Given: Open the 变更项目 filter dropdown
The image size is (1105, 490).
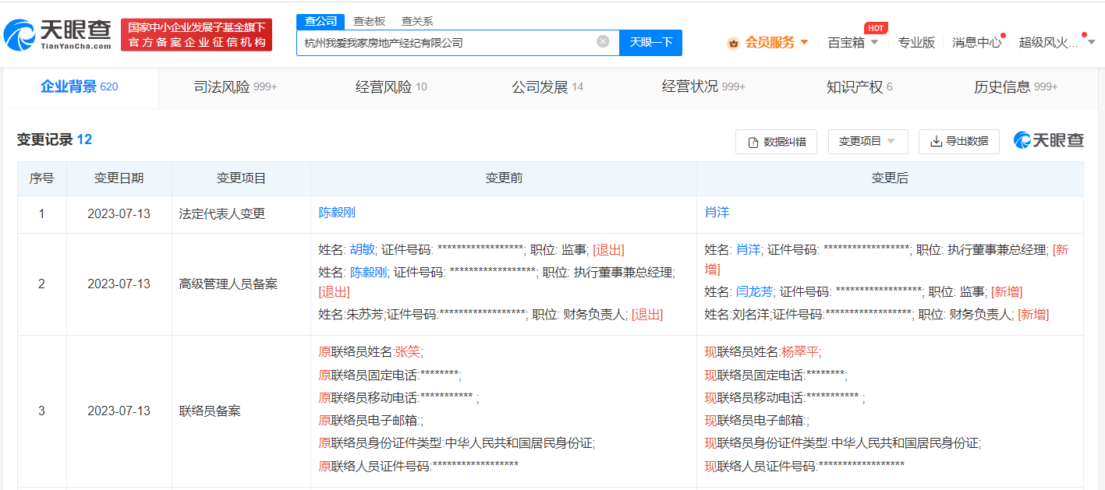Looking at the screenshot, I should [867, 141].
